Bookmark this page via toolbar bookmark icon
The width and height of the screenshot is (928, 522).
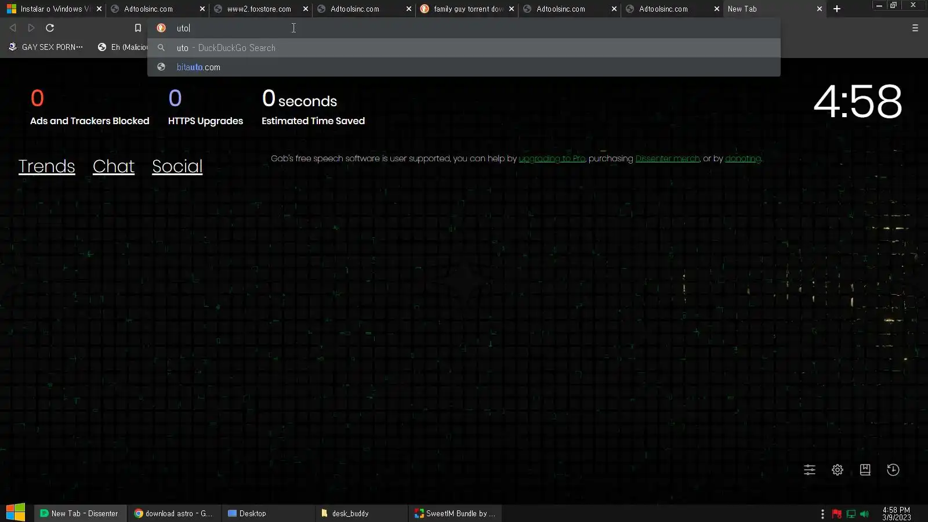click(138, 28)
